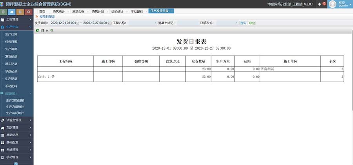353x165 pixels.
Task: Click the save icon in report toolbar
Action: pos(42,30)
